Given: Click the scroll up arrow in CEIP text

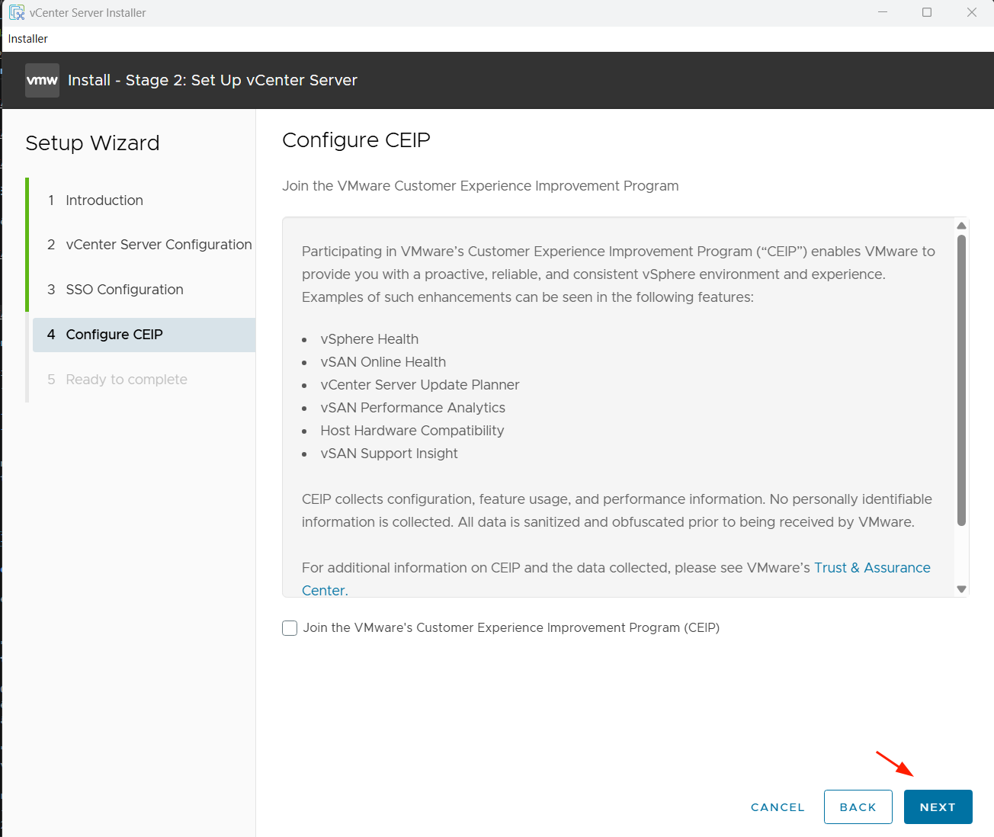Looking at the screenshot, I should click(961, 226).
